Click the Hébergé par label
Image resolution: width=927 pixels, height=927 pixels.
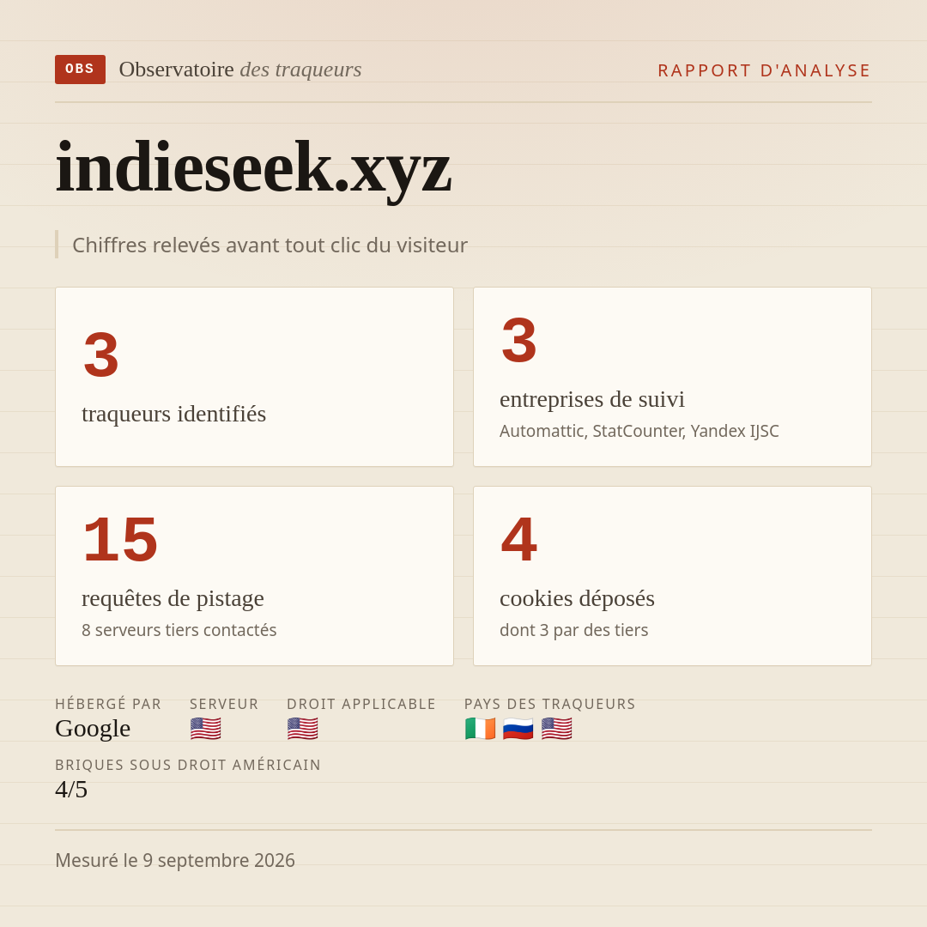coord(108,704)
